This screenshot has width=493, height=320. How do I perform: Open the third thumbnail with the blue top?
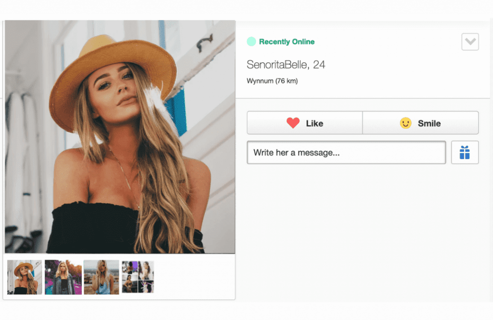(x=101, y=277)
